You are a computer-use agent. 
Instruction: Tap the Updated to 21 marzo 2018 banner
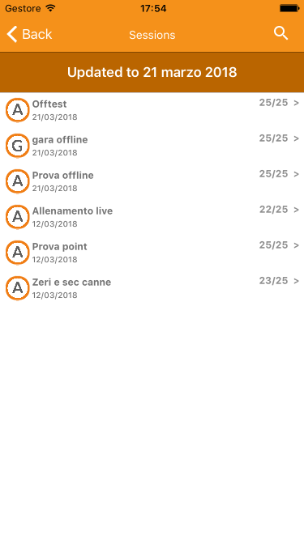pyautogui.click(x=152, y=72)
